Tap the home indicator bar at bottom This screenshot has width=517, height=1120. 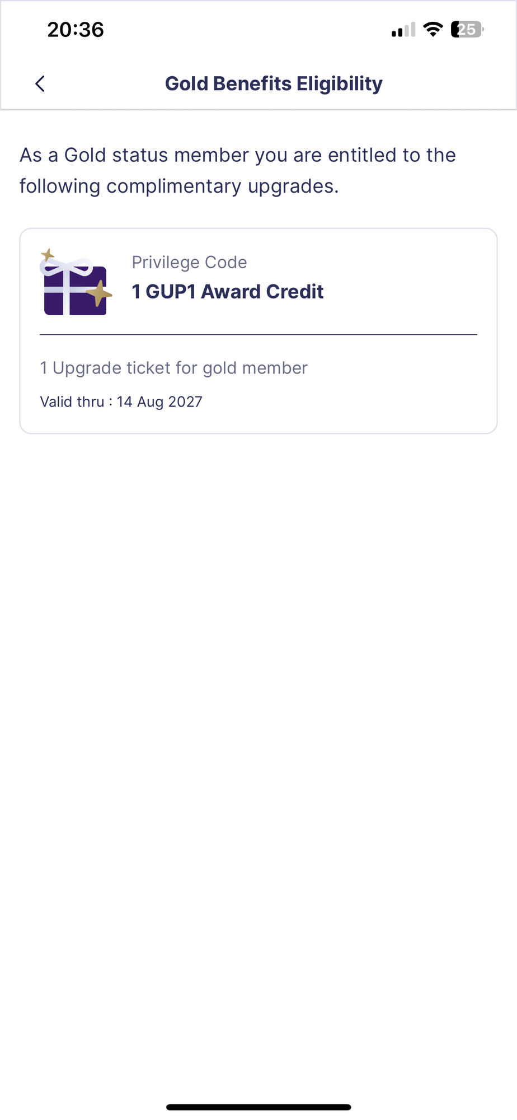point(258,1107)
